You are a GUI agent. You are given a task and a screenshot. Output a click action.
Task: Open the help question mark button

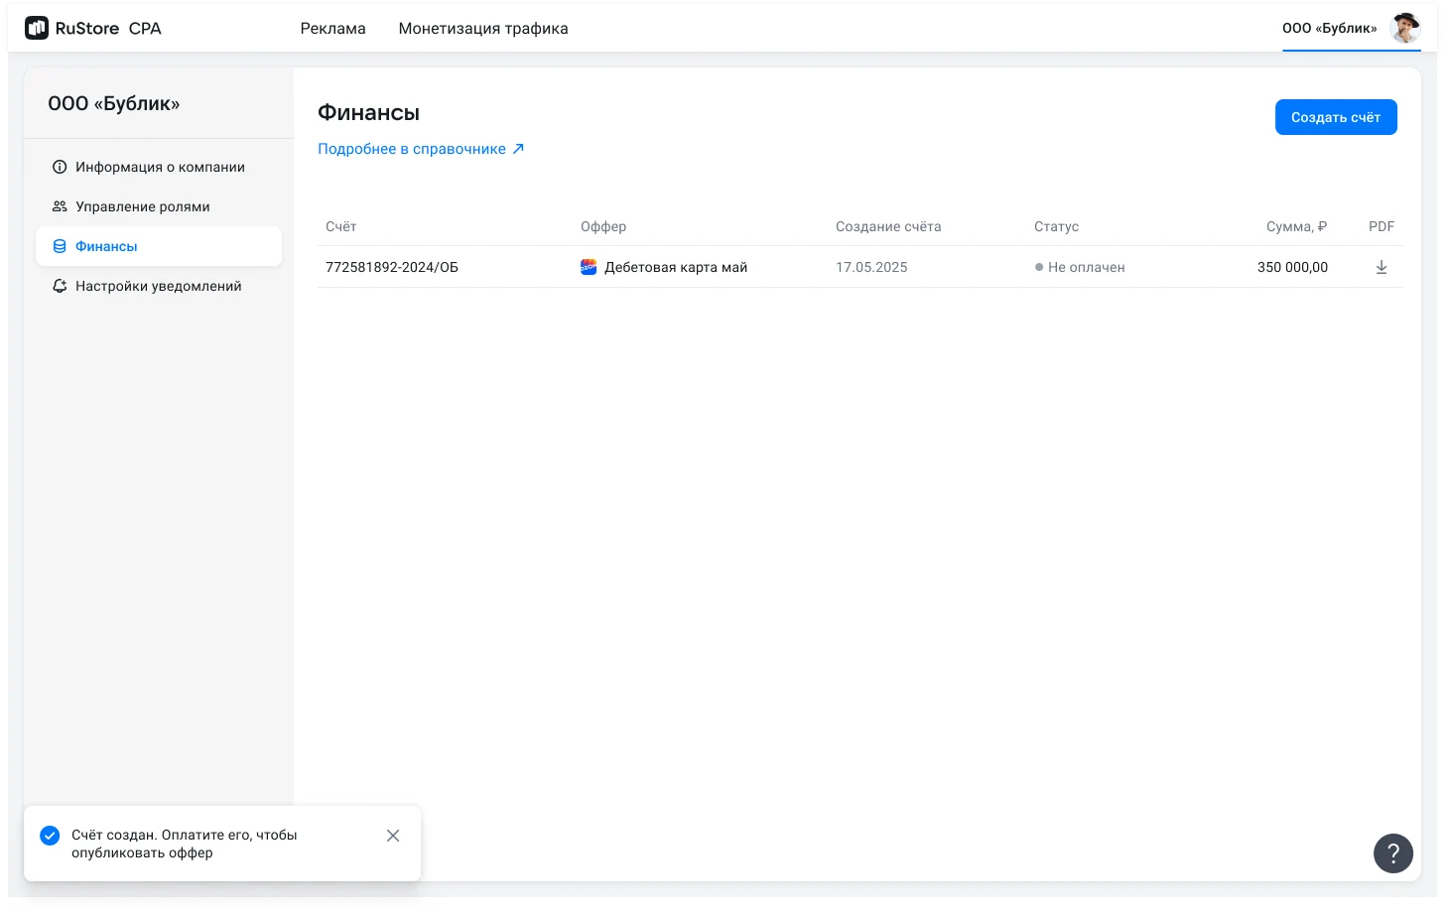tap(1392, 852)
